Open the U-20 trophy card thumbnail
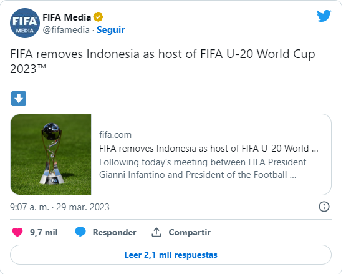 50,154
